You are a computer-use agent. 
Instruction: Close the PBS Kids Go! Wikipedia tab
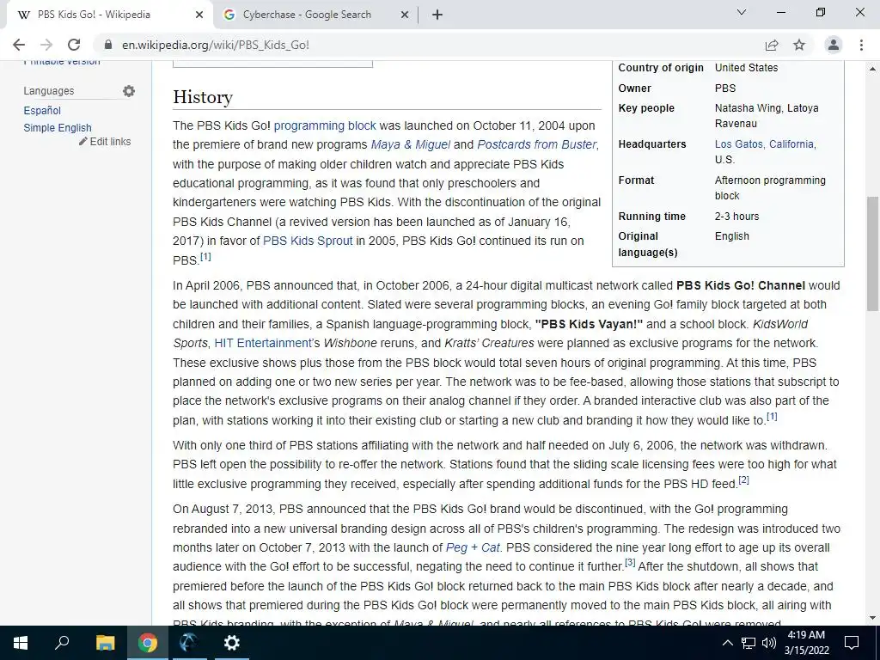pos(199,15)
